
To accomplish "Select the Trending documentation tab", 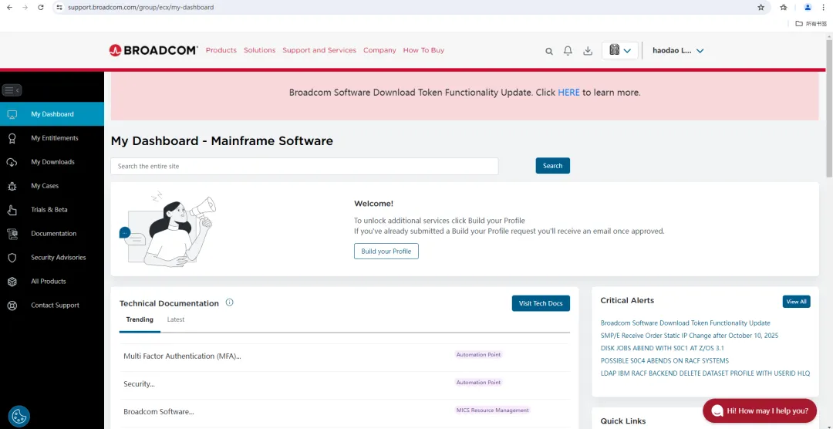I will (x=140, y=319).
